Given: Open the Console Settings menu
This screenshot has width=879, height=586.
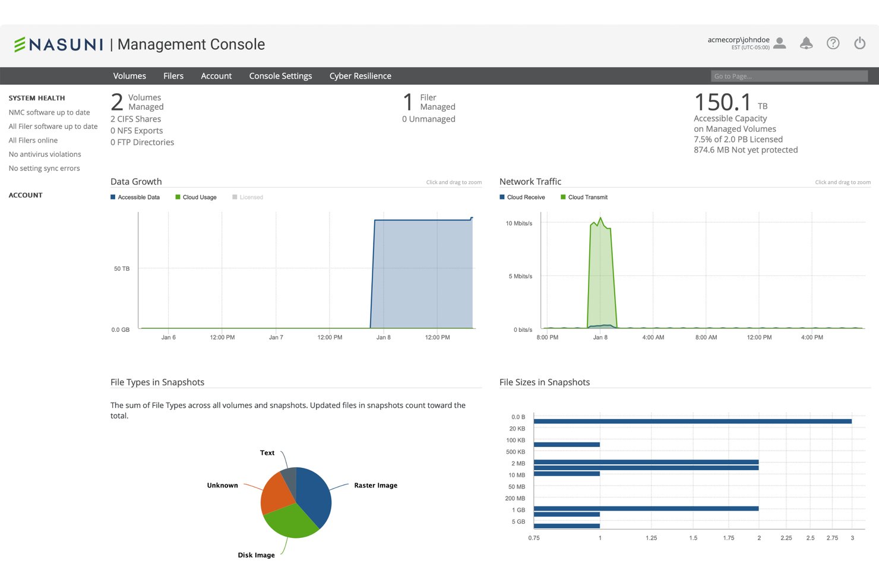Looking at the screenshot, I should (280, 76).
